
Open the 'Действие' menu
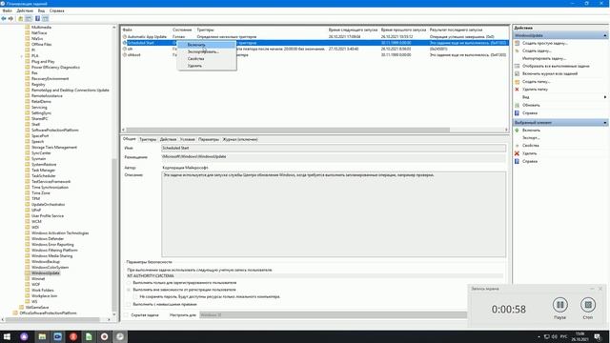tap(25, 10)
